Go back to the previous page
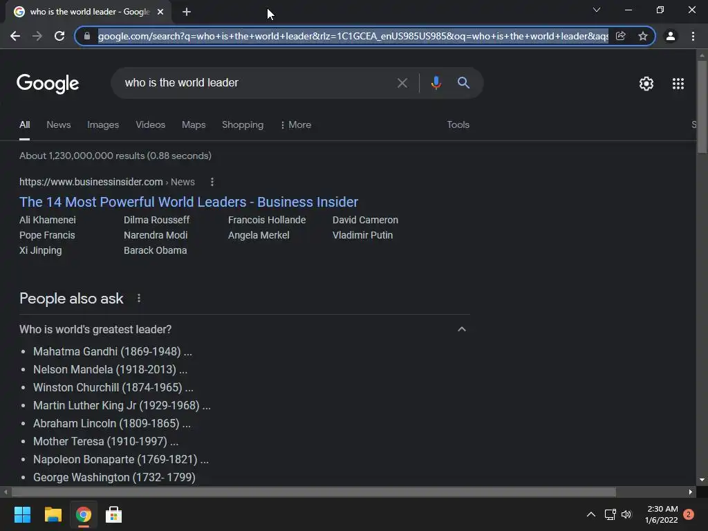This screenshot has width=708, height=531. (x=15, y=36)
